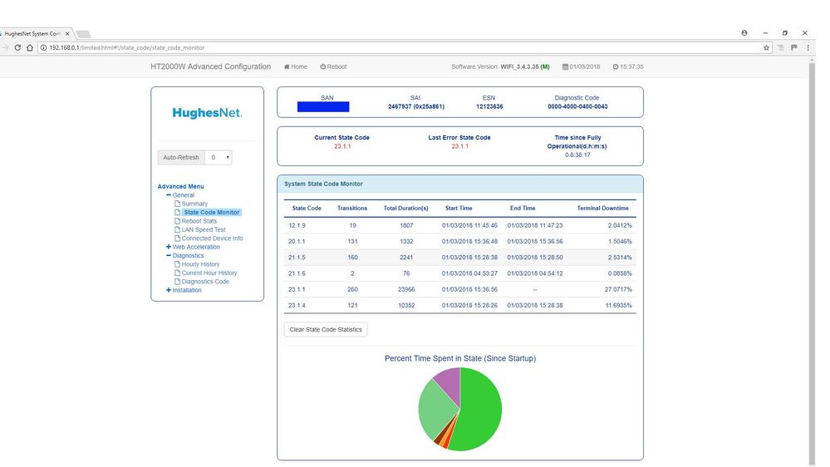Go to Reboot Stats page
Image resolution: width=830 pixels, height=467 pixels.
199,221
